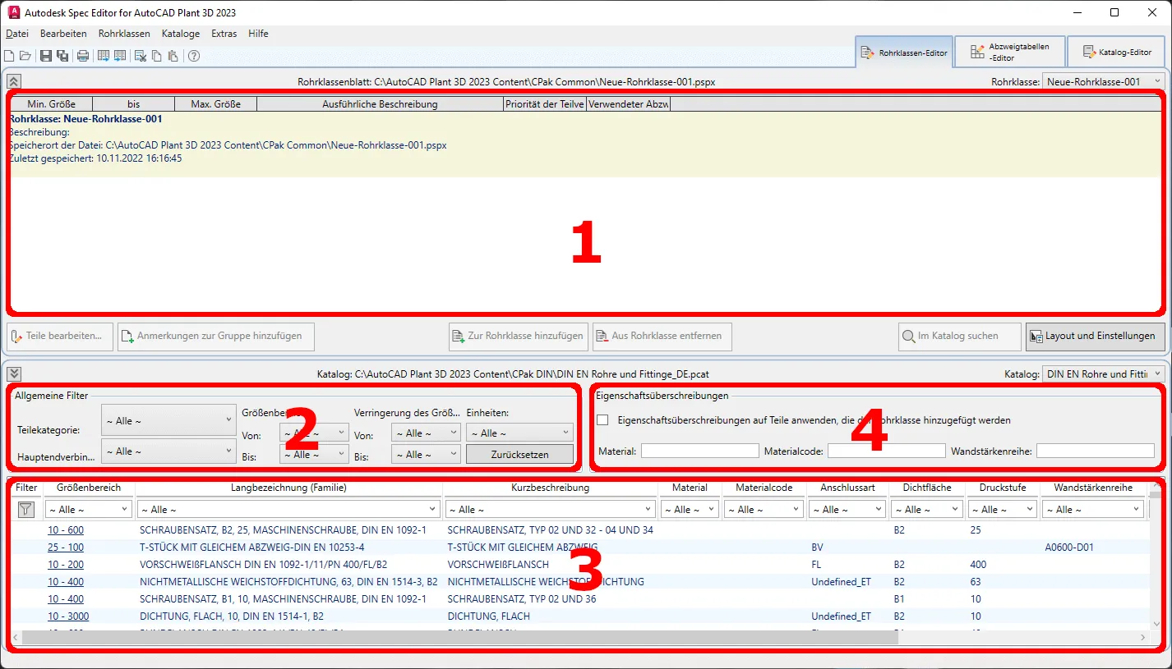The image size is (1172, 669).
Task: Click the funnel filter icon in catalog table
Action: [26, 510]
